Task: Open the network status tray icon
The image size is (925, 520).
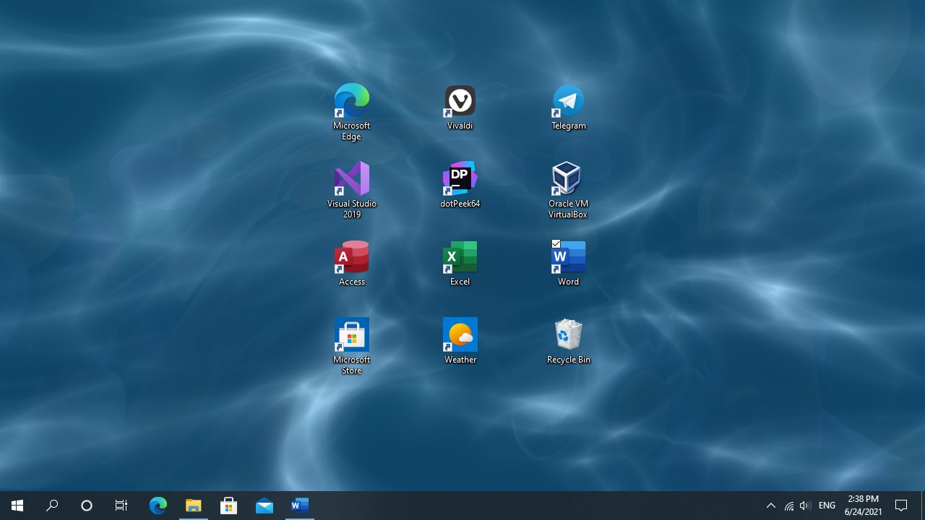Action: (788, 506)
